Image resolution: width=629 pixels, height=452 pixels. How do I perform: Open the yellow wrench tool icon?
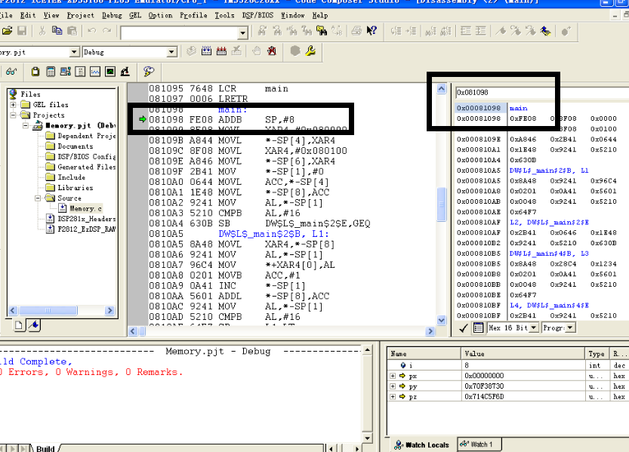pyautogui.click(x=310, y=51)
